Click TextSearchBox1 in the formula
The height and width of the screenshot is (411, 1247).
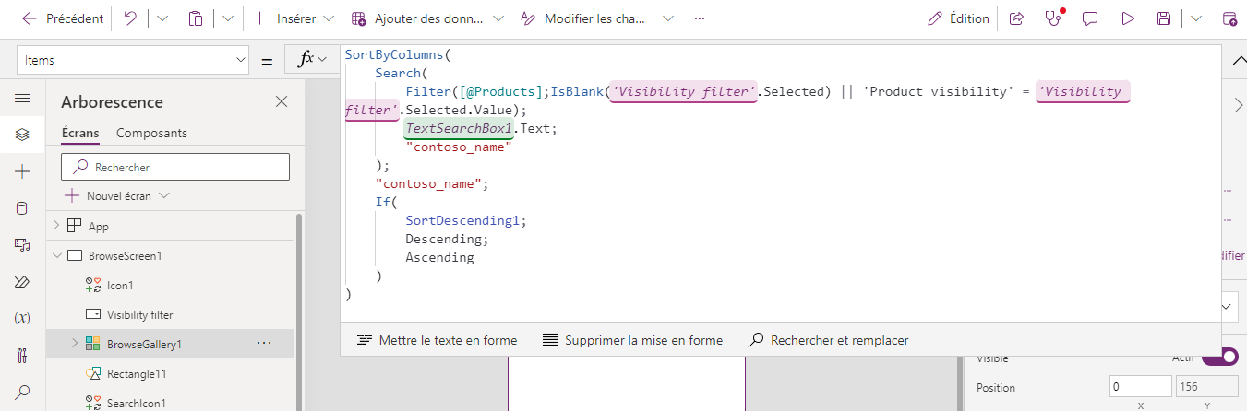pyautogui.click(x=459, y=128)
